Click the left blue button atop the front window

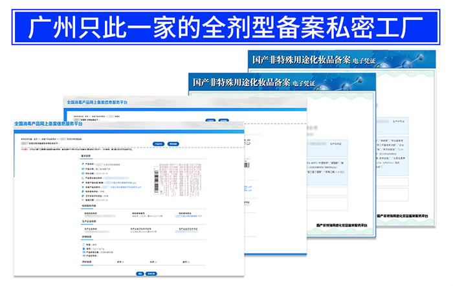click(x=157, y=144)
